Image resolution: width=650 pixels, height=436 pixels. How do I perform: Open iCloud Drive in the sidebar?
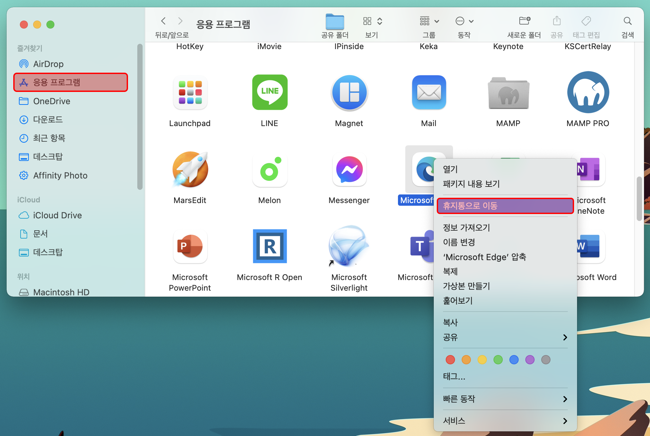tap(71, 215)
